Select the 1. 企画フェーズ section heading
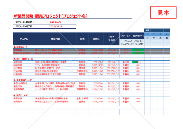This screenshot has width=183, height=129. (x=21, y=47)
